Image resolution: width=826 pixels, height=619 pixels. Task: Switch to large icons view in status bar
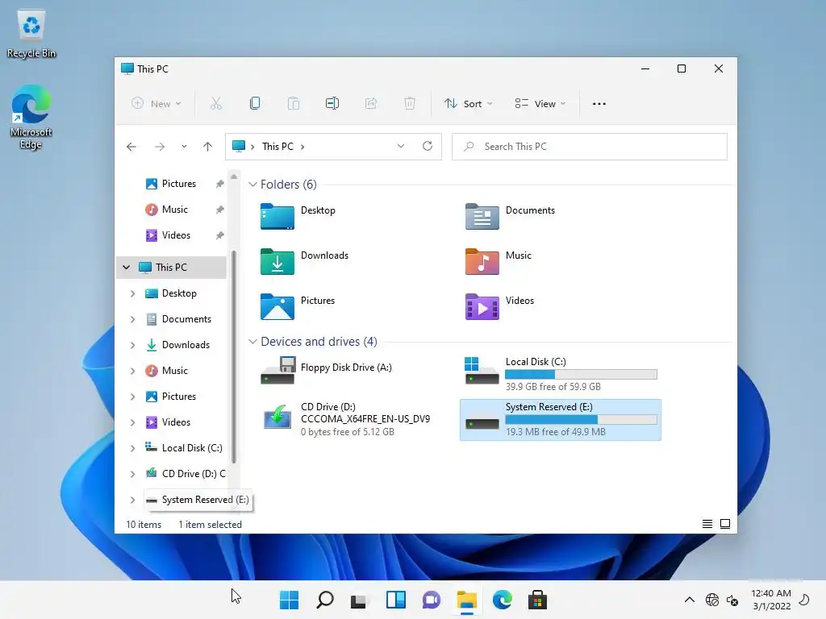(725, 524)
